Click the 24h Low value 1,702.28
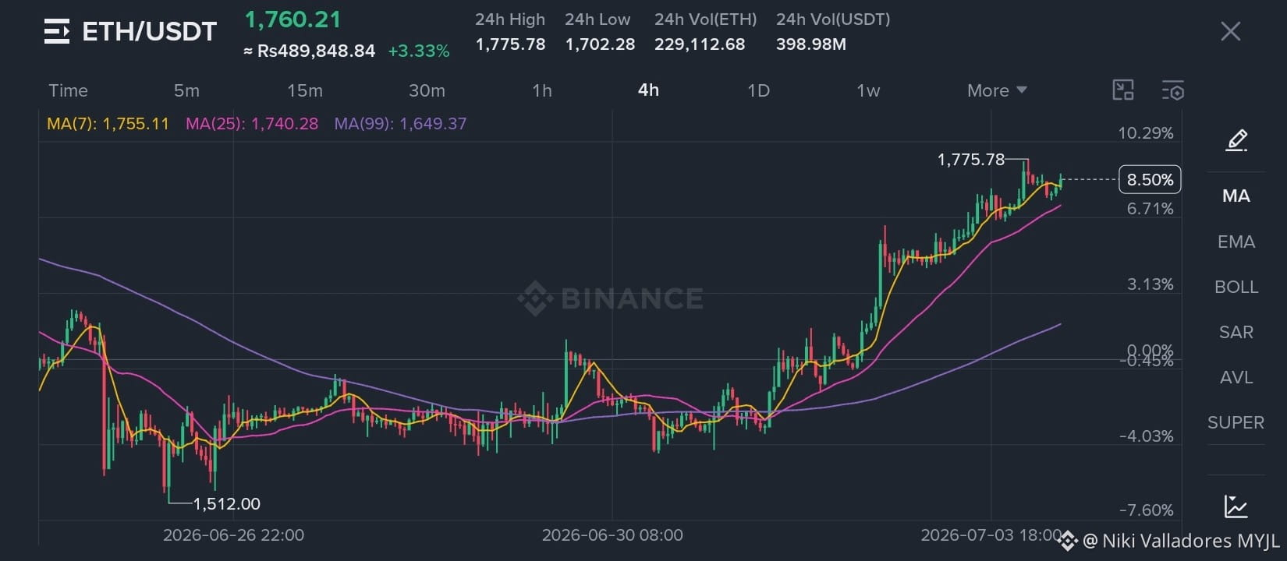The height and width of the screenshot is (561, 1287). pyautogui.click(x=600, y=44)
